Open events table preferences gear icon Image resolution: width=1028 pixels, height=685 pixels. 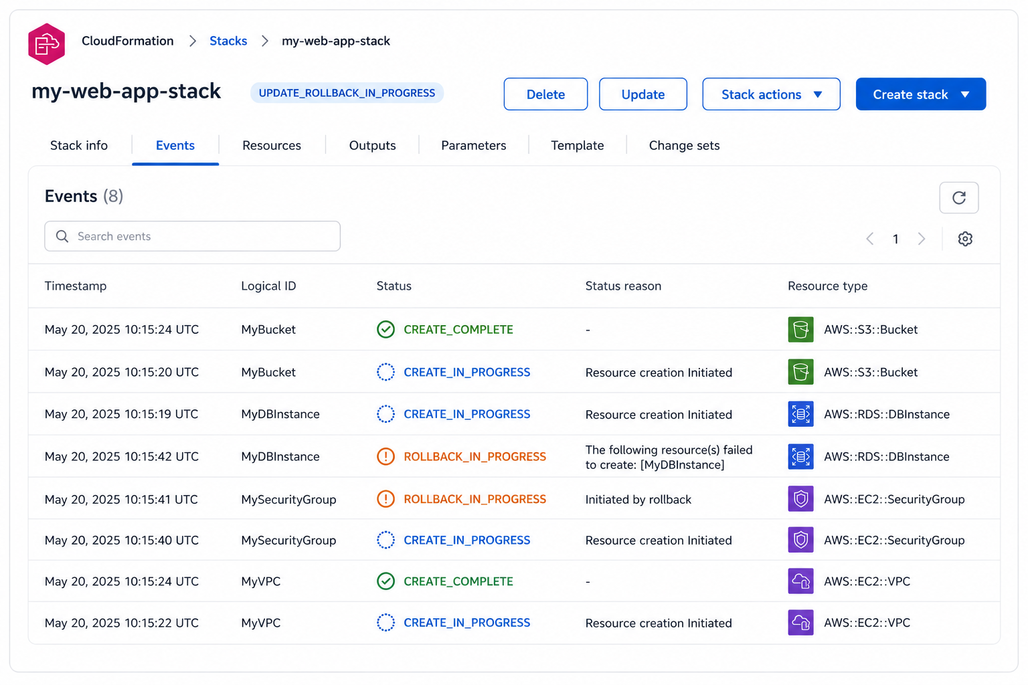(964, 239)
